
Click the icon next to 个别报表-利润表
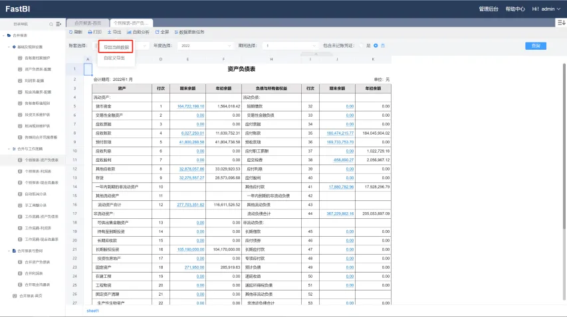pyautogui.click(x=20, y=171)
